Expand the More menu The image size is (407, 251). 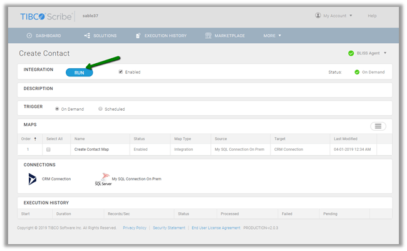(x=272, y=36)
